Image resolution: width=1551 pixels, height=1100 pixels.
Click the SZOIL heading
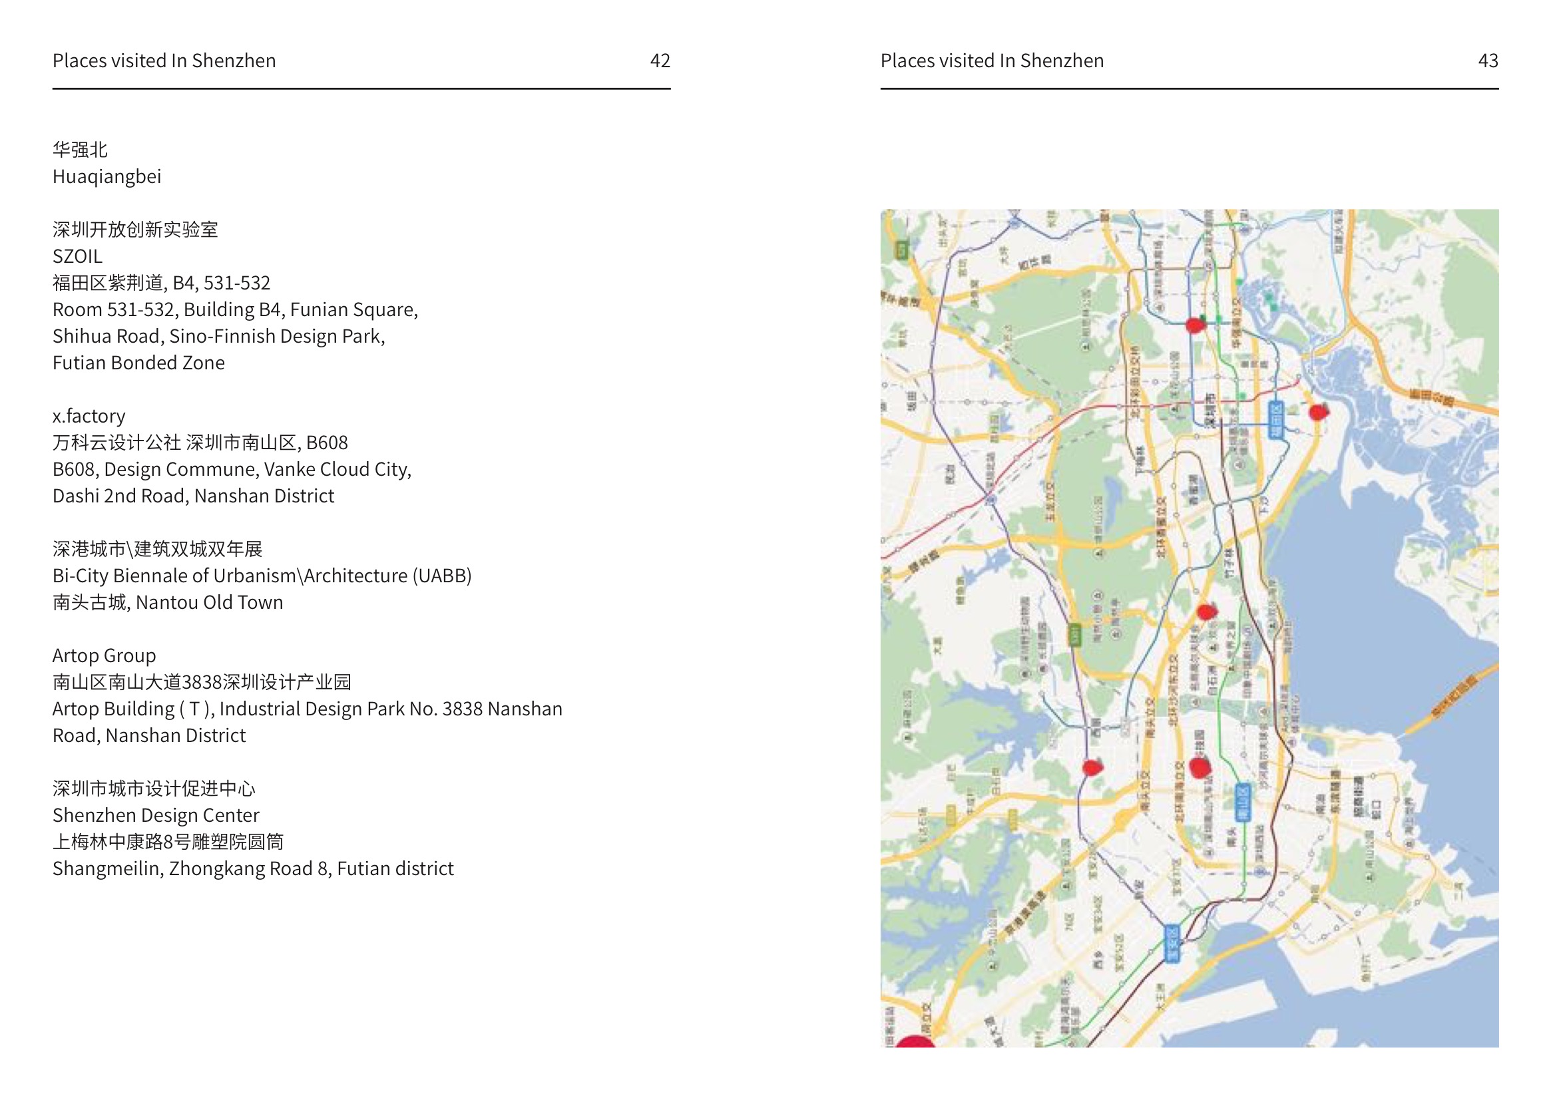click(77, 257)
